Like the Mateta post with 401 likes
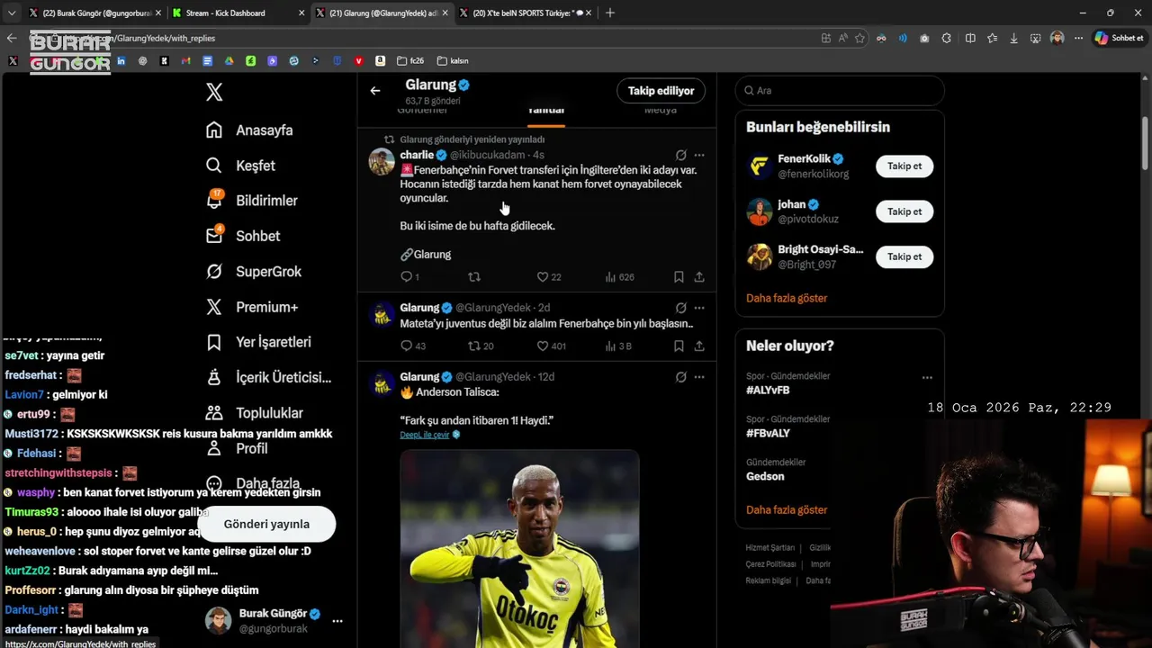This screenshot has width=1152, height=648. click(551, 346)
